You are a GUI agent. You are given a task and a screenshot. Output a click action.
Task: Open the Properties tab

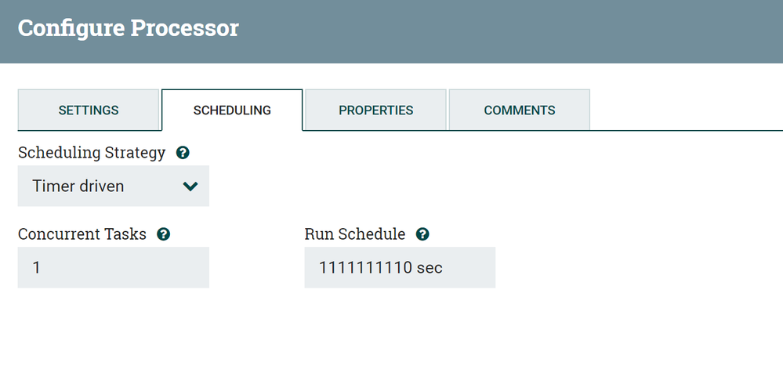pos(375,110)
